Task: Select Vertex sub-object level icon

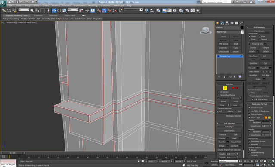Action: [221, 88]
